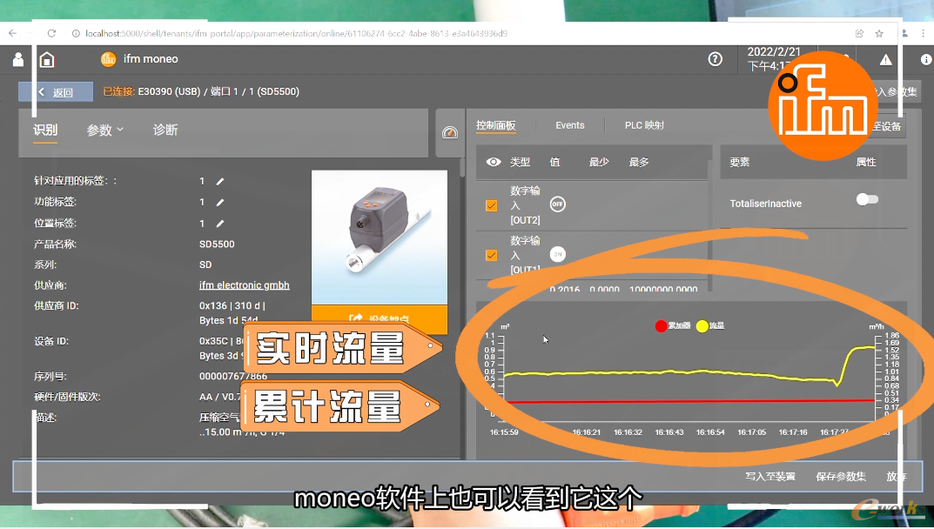This screenshot has height=529, width=934.
Task: Open the ifm electronic gmbh supplier link
Action: coord(245,285)
